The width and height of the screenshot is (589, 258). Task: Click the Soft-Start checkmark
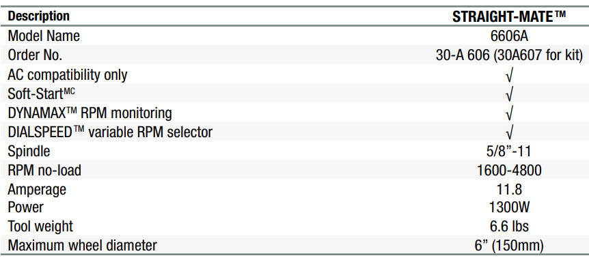tap(509, 94)
